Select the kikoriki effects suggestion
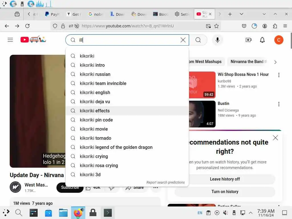Image resolution: width=292 pixels, height=219 pixels. [x=127, y=111]
